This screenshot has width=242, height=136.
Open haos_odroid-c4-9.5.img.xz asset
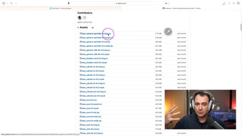tap(93, 75)
